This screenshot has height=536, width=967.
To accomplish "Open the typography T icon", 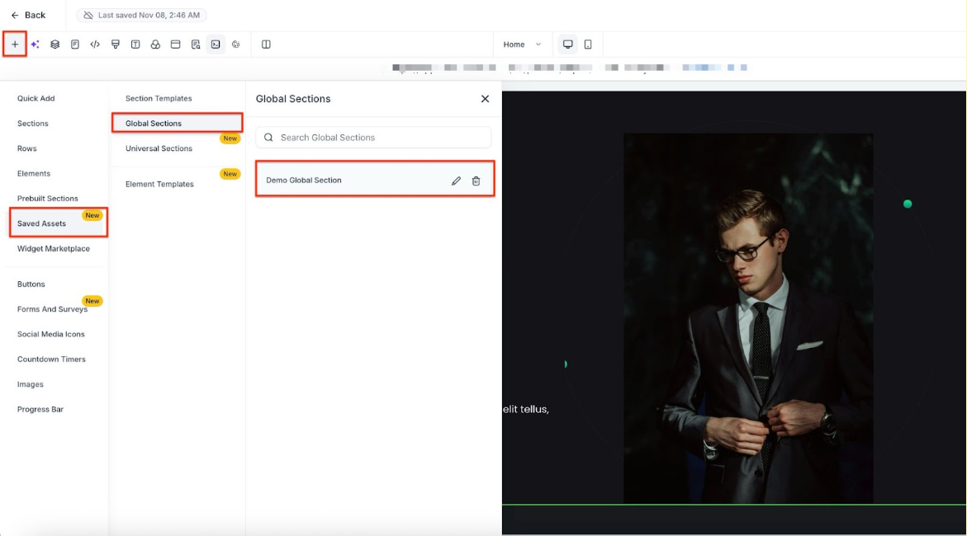I will (135, 45).
